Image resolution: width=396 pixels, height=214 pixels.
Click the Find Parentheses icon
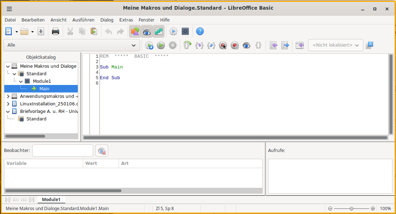pos(258,45)
